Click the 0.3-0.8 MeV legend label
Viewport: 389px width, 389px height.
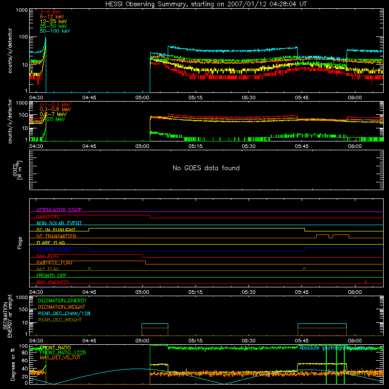tap(55, 109)
